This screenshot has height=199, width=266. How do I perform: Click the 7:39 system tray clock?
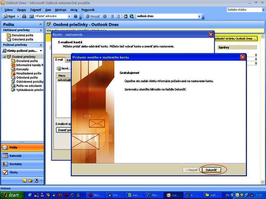(x=259, y=195)
